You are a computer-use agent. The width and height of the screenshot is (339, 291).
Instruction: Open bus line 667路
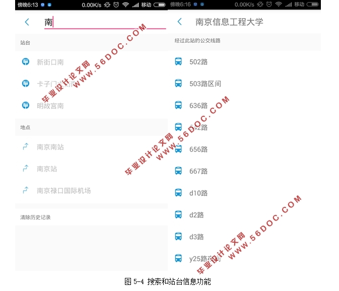pyautogui.click(x=198, y=171)
